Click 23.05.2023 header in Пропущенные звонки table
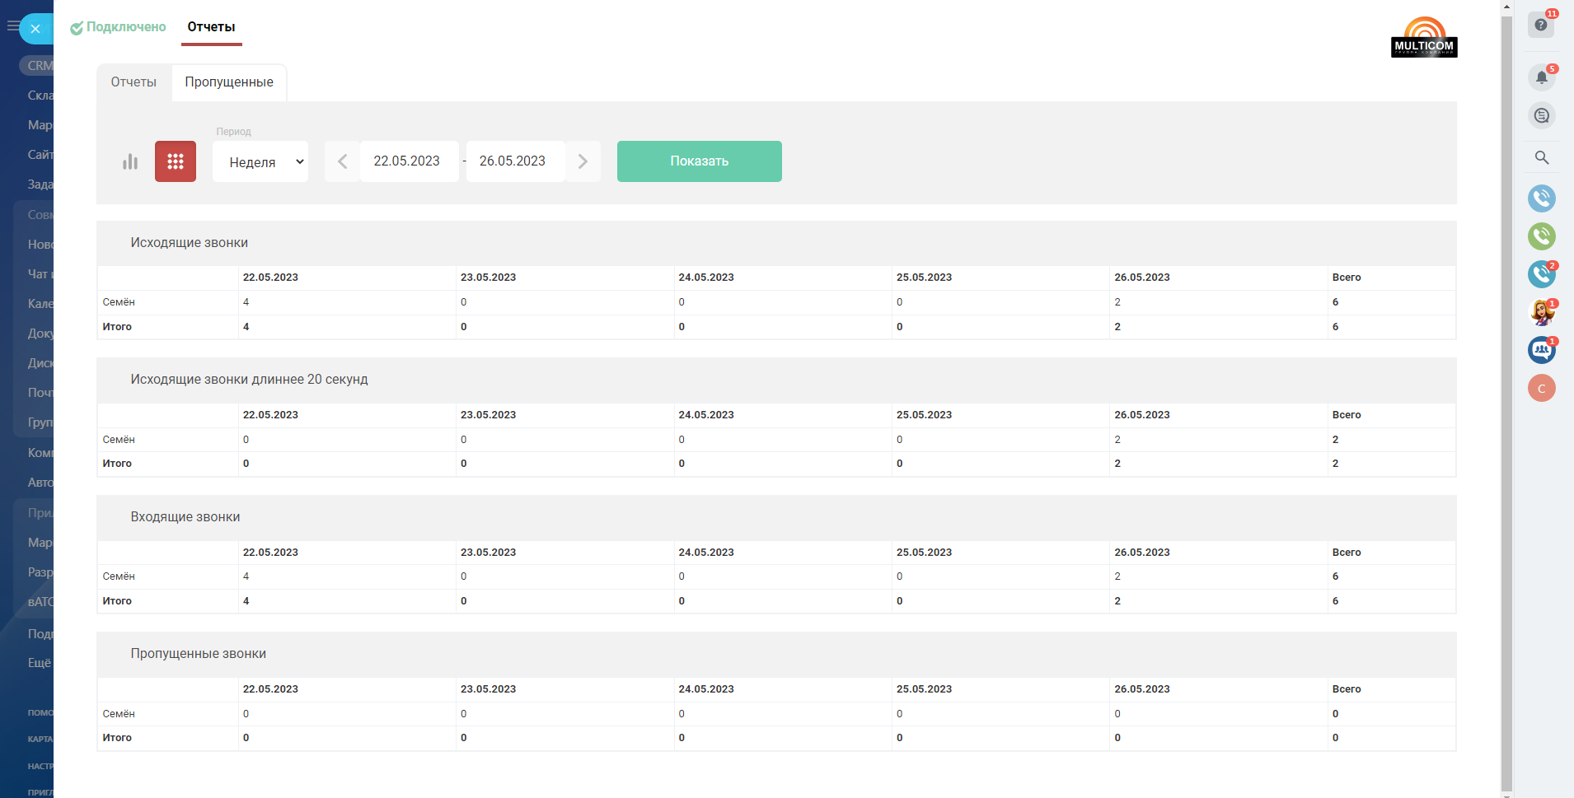The width and height of the screenshot is (1574, 798). point(488,689)
